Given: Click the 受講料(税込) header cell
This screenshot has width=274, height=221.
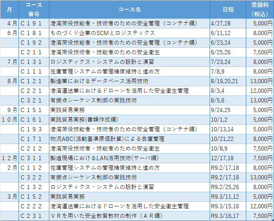Looking at the screenshot, I should (x=259, y=9).
